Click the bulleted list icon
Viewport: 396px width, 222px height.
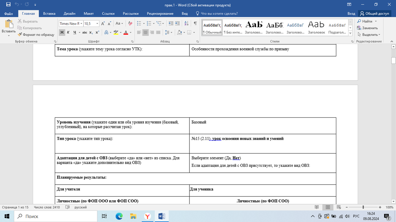[x=139, y=24]
